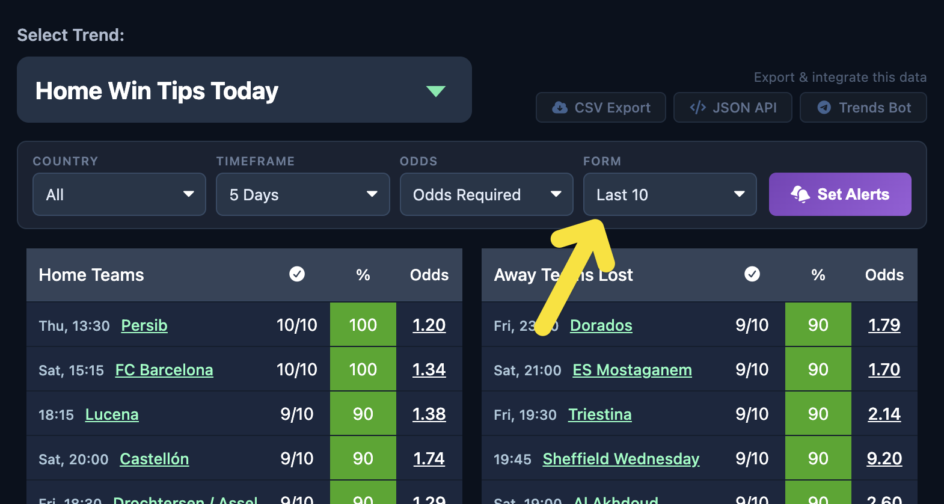Expand the Timeframe 5 Days dropdown

[302, 194]
